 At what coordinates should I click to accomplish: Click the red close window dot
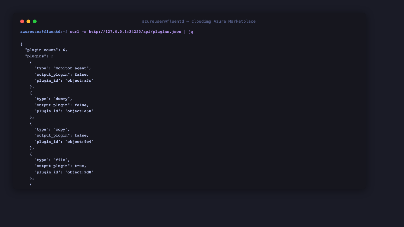pos(22,21)
